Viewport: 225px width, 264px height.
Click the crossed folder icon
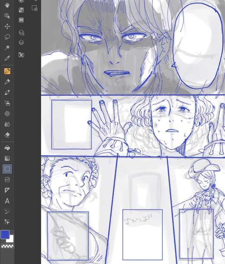click(21, 55)
